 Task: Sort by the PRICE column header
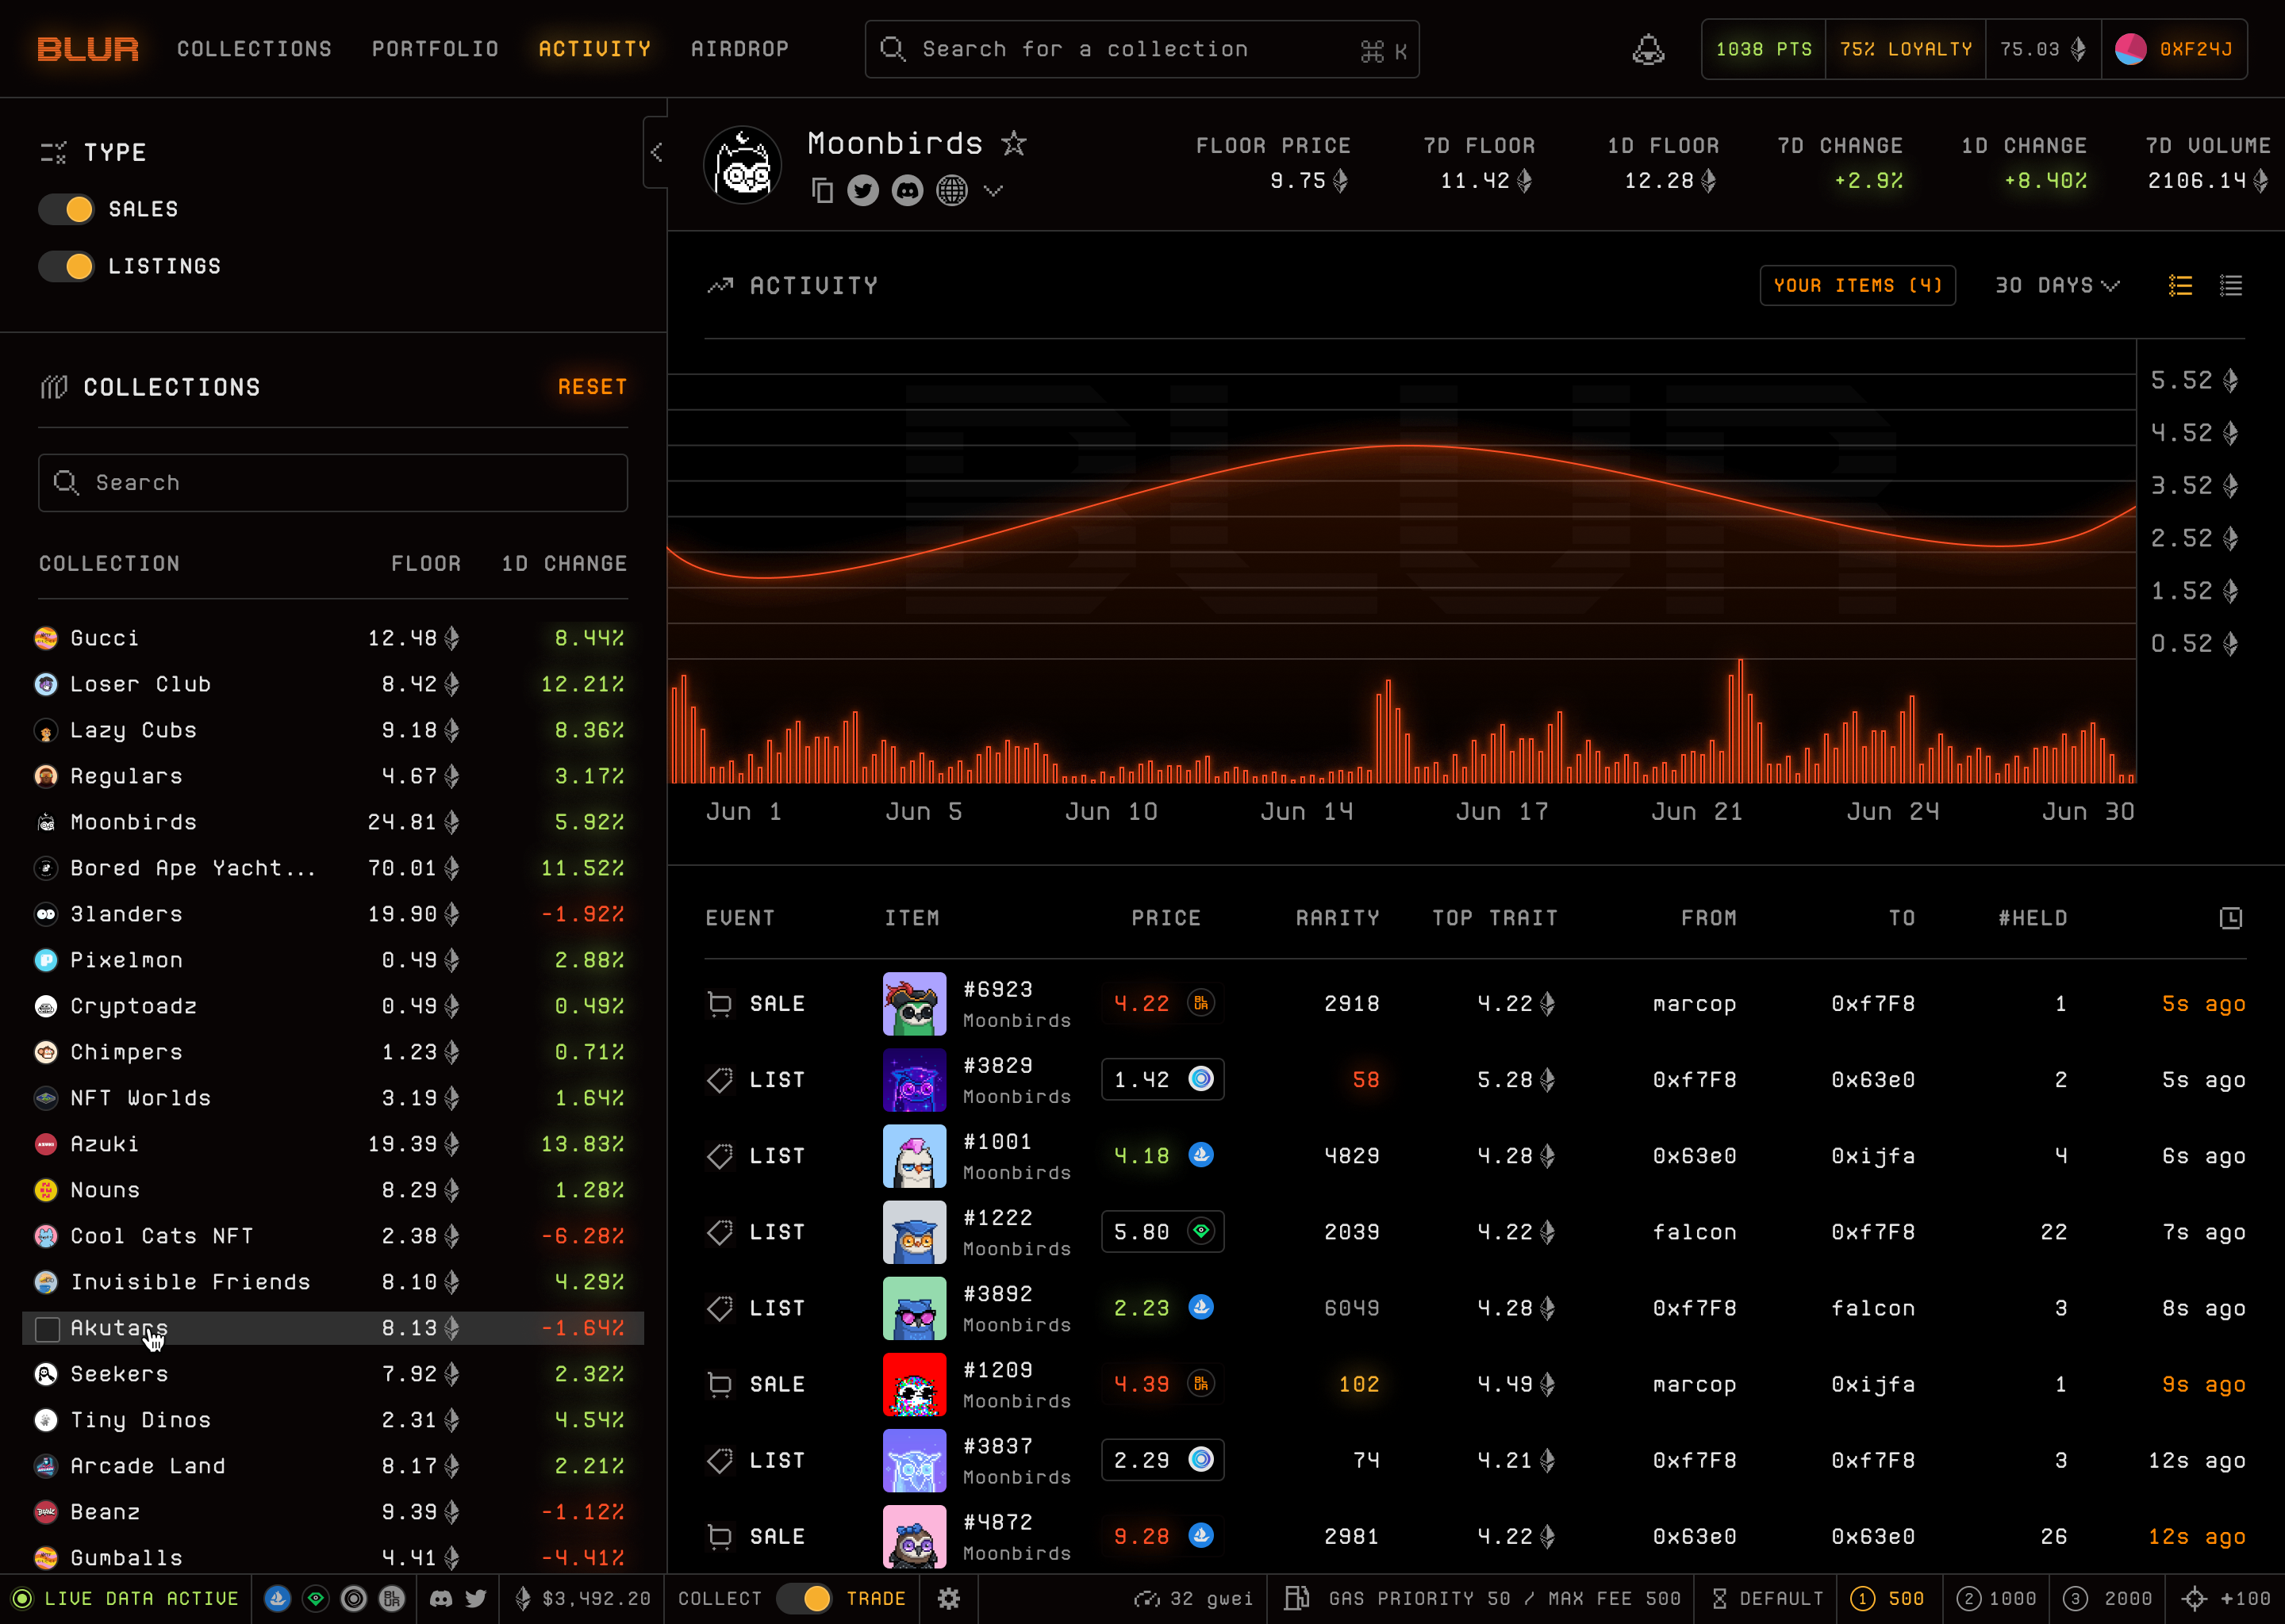click(1166, 918)
